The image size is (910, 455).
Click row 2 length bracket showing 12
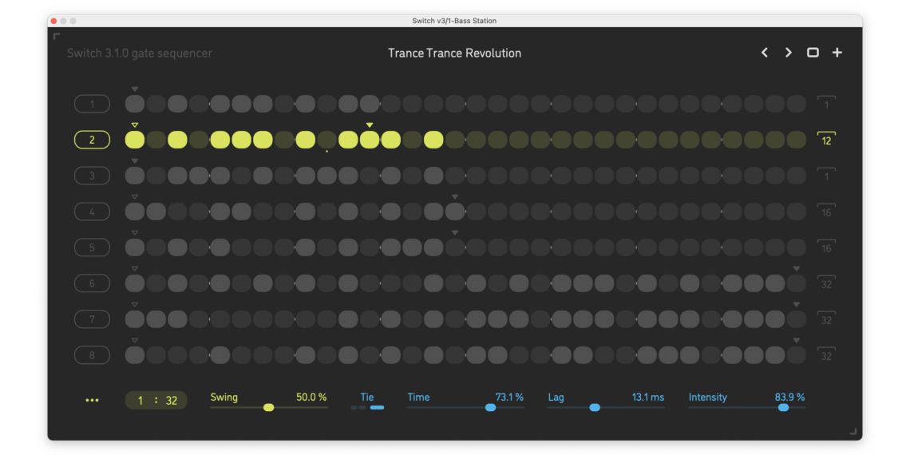click(x=826, y=139)
